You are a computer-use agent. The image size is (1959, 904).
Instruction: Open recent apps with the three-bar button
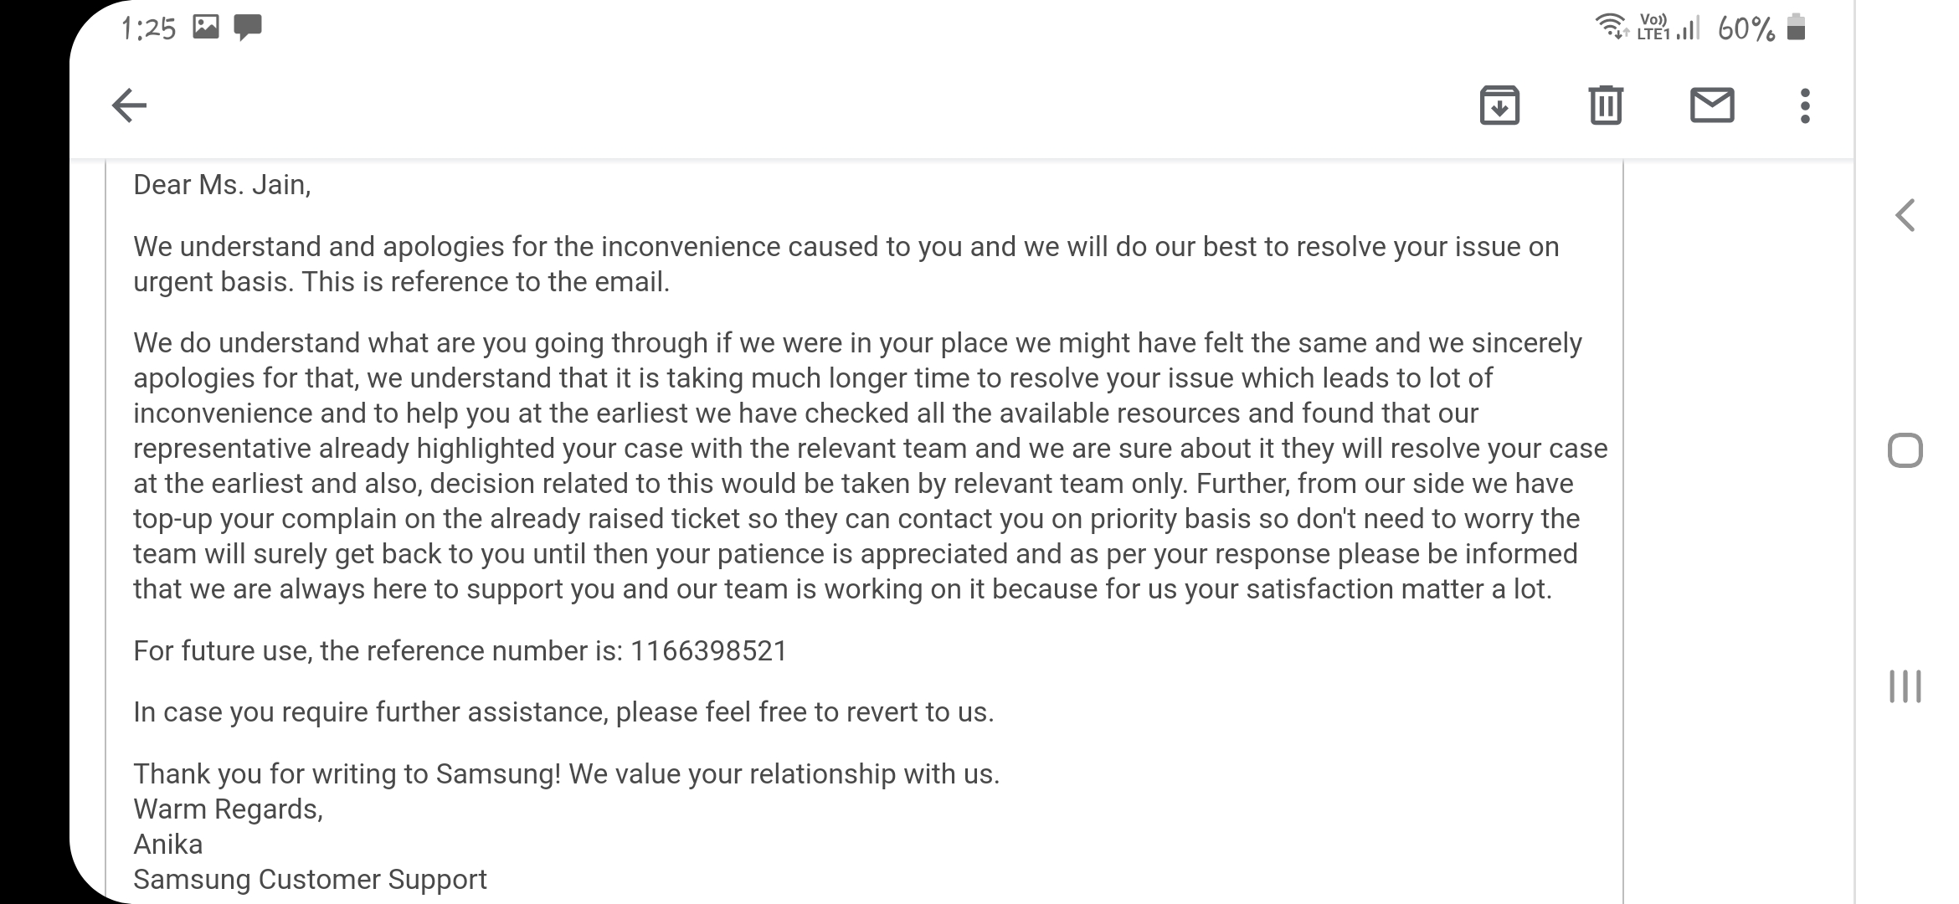pos(1905,686)
